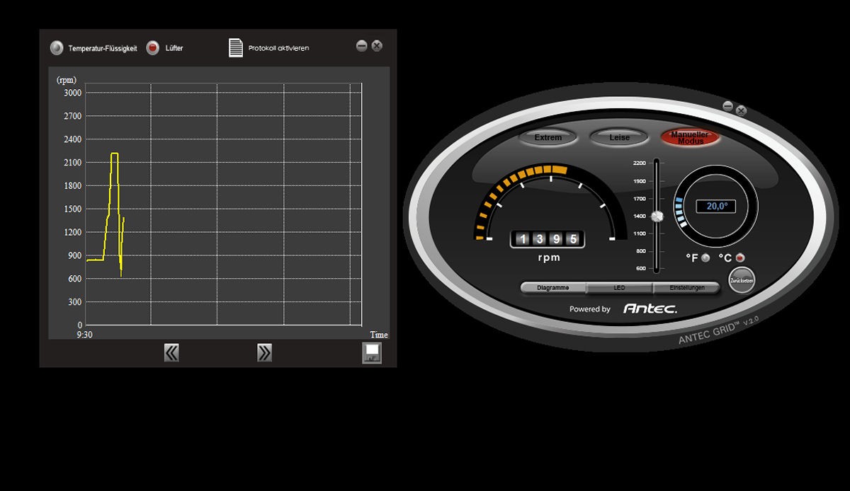Image resolution: width=850 pixels, height=491 pixels.
Task: Activate the Extrem fan mode
Action: point(548,137)
